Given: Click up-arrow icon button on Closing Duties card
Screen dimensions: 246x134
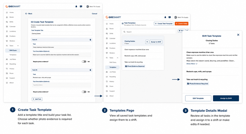Looking at the screenshot, I should [x=147, y=42].
